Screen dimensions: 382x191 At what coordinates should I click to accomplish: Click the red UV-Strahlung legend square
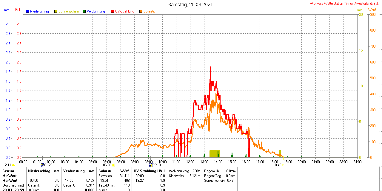[x=113, y=11]
